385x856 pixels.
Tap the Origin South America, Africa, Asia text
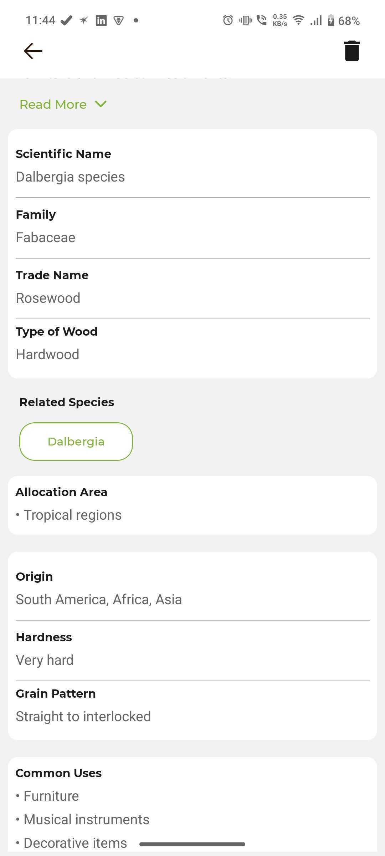99,600
